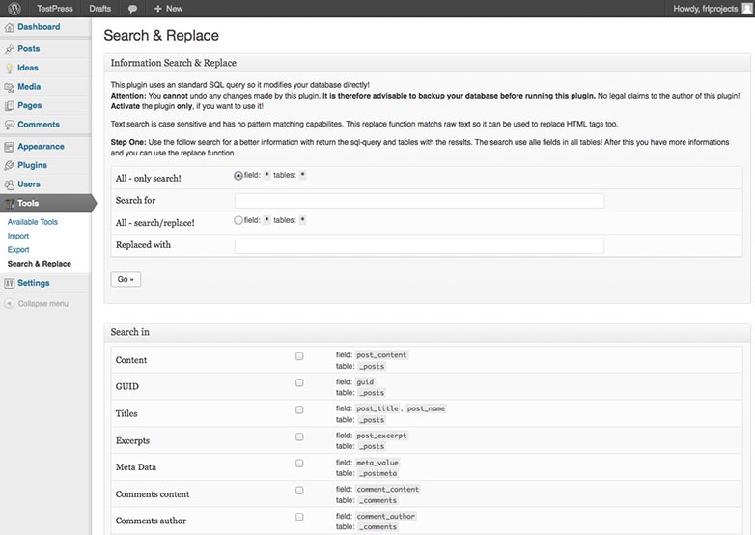The width and height of the screenshot is (755, 535).
Task: Select the All - search/replace radio button
Action: pos(238,220)
